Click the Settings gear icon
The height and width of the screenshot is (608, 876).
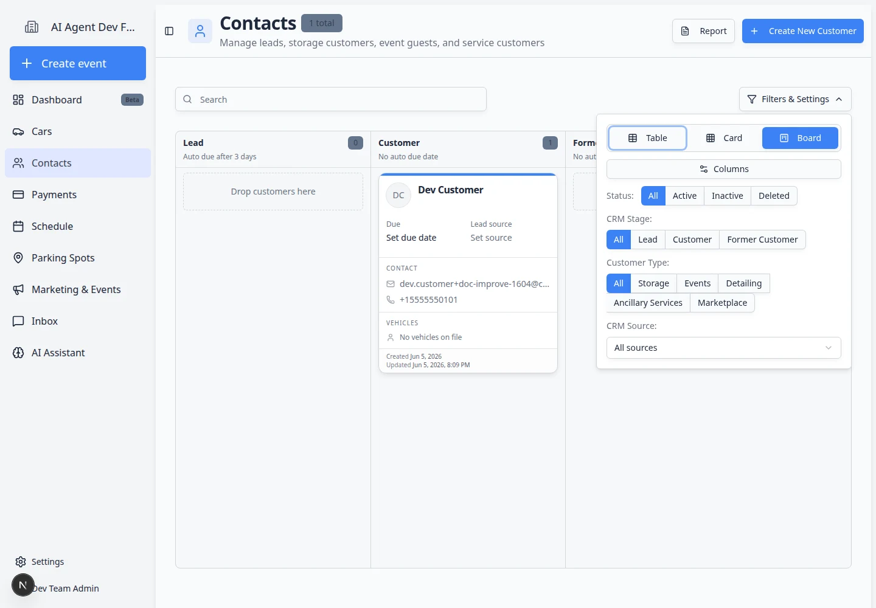point(21,562)
